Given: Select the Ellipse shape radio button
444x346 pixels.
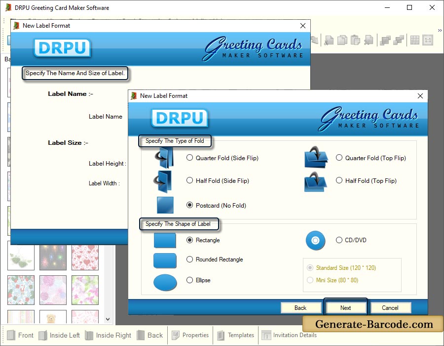Looking at the screenshot, I should pos(190,280).
